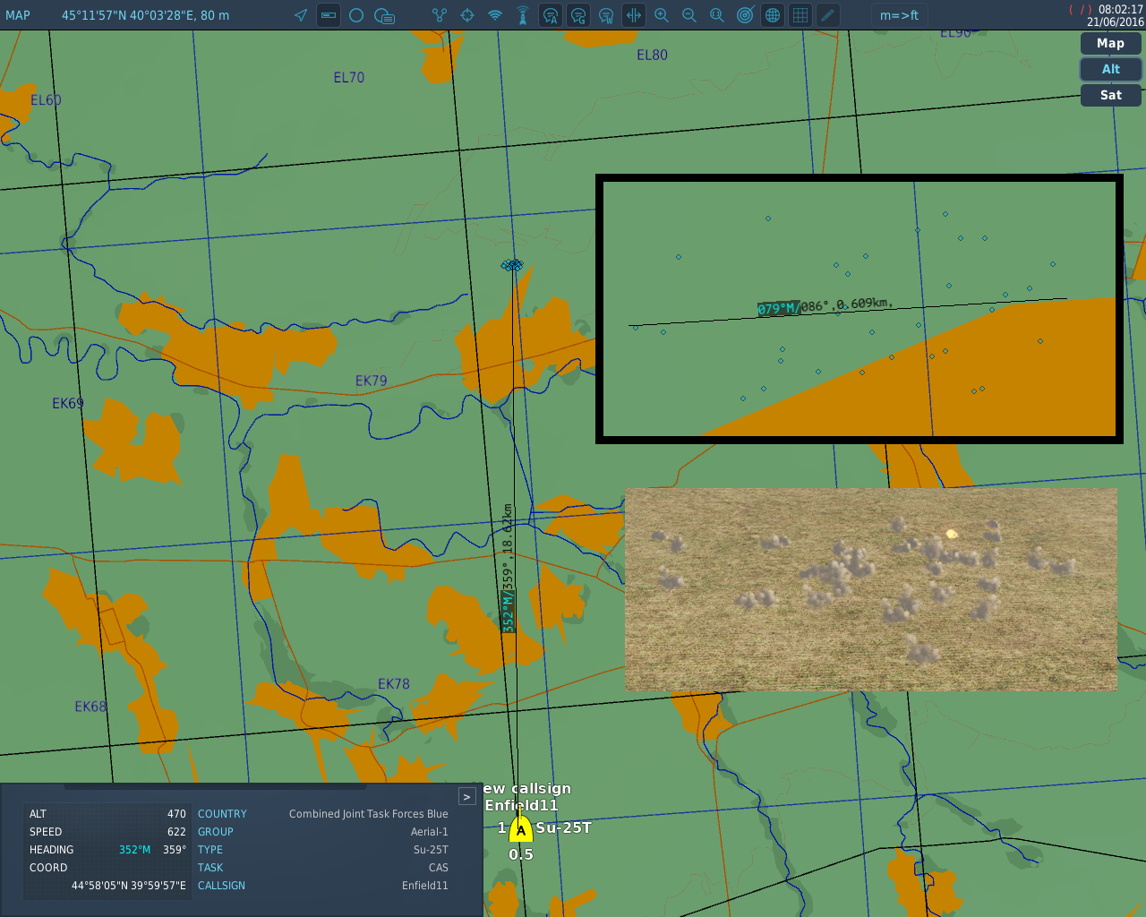Zoom in with the magnifier plus icon

[x=662, y=15]
